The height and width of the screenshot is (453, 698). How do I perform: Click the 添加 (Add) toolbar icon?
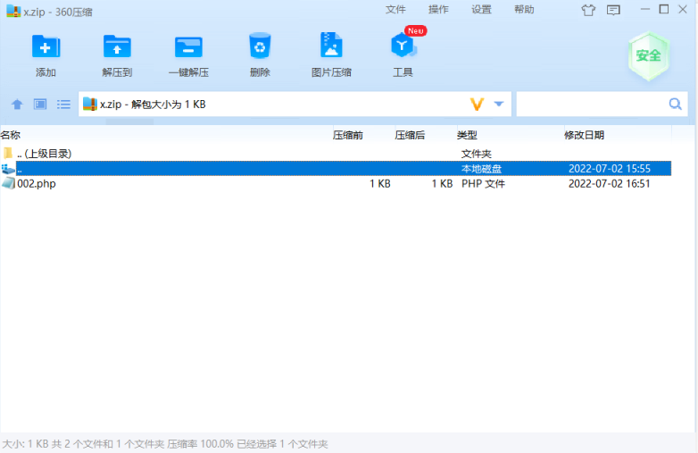(x=46, y=46)
